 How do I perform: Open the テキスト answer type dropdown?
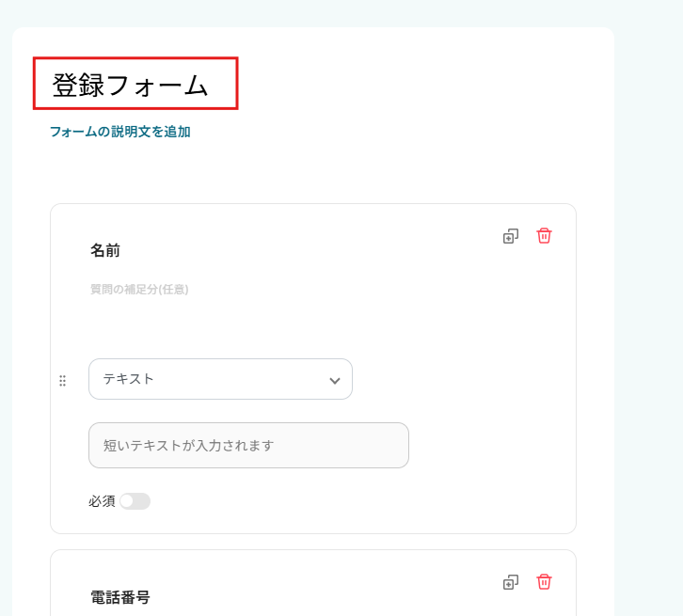tap(220, 379)
